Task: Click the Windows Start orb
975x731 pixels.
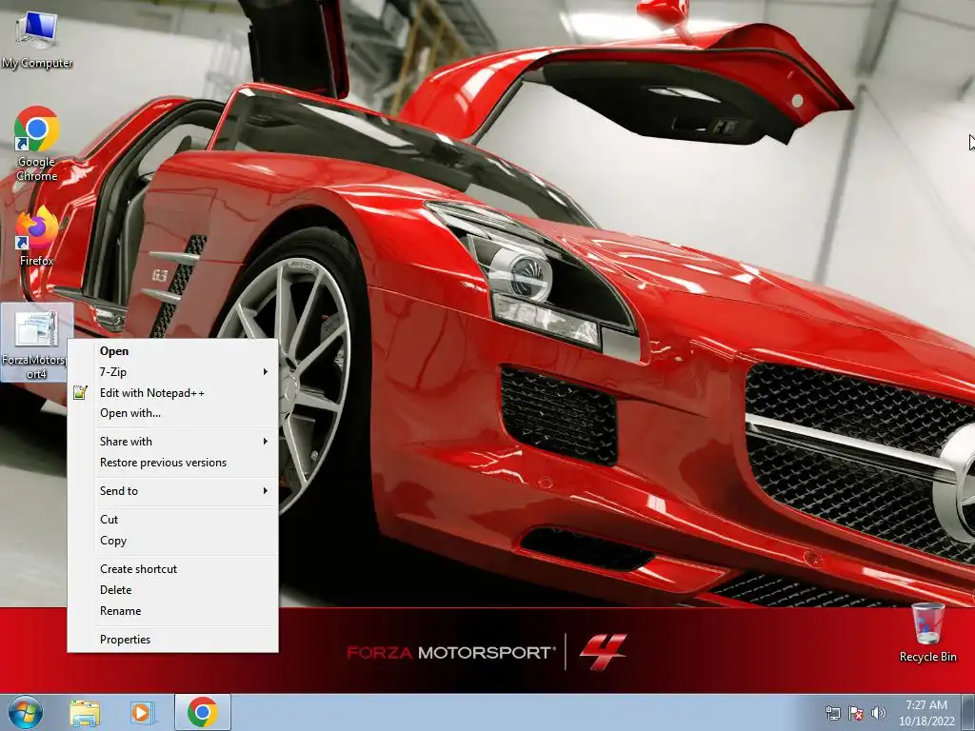Action: click(26, 712)
